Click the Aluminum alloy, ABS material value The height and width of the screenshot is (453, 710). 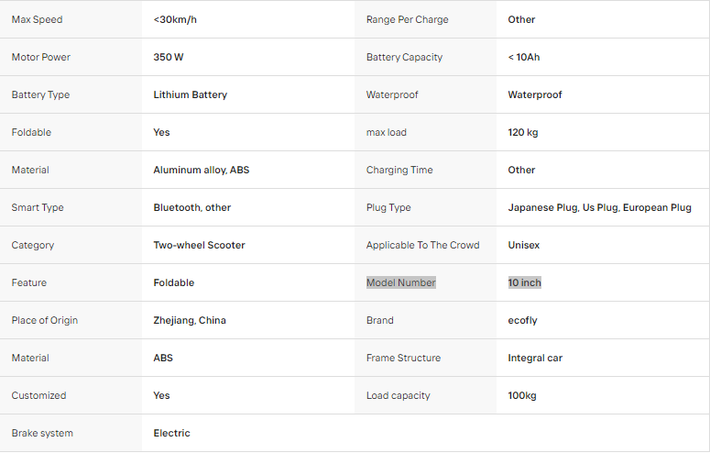pos(201,170)
